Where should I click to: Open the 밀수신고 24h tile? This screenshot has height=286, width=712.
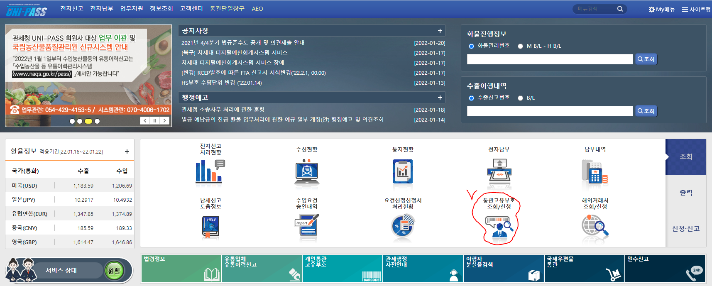[x=665, y=269]
